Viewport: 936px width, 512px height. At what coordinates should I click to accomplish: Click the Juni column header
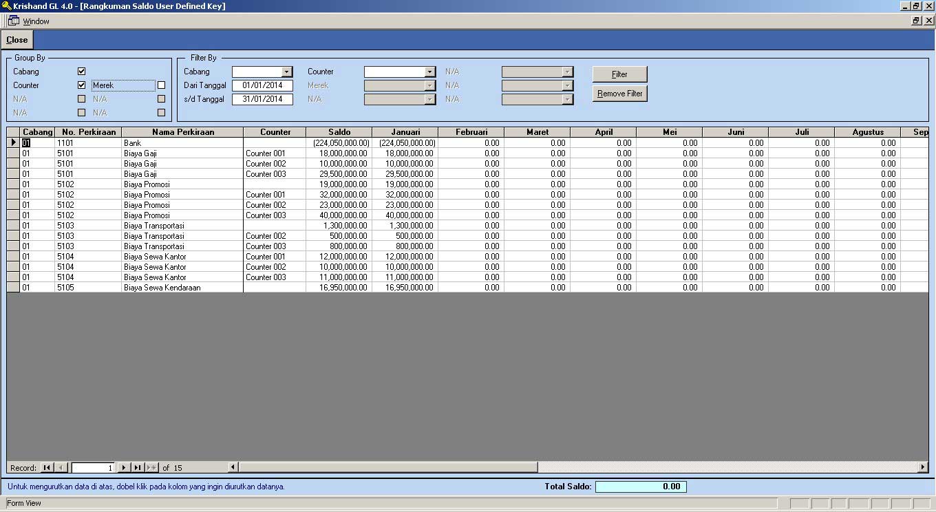click(736, 132)
